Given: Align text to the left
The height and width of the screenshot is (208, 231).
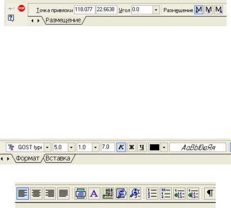Looking at the screenshot, I should pos(23,193).
